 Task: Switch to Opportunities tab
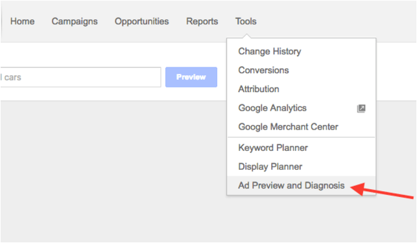[141, 21]
